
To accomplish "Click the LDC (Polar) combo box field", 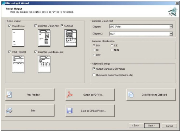I will (x=141, y=26).
